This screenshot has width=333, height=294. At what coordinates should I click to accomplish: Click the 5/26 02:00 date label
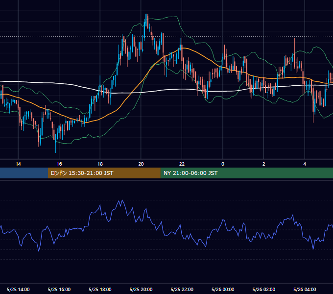click(x=264, y=289)
